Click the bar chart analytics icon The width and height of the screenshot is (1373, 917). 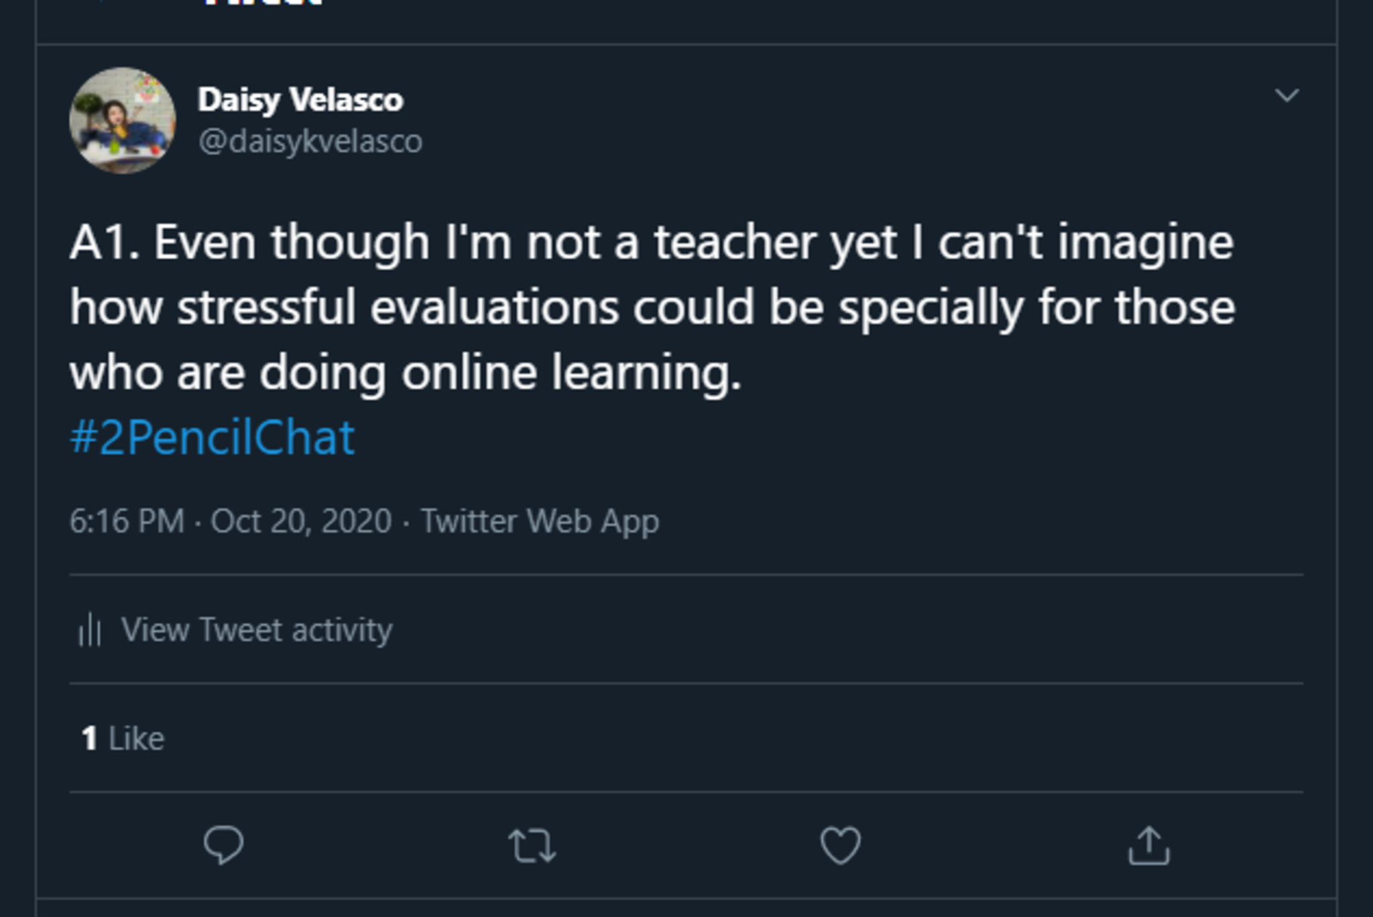coord(90,631)
